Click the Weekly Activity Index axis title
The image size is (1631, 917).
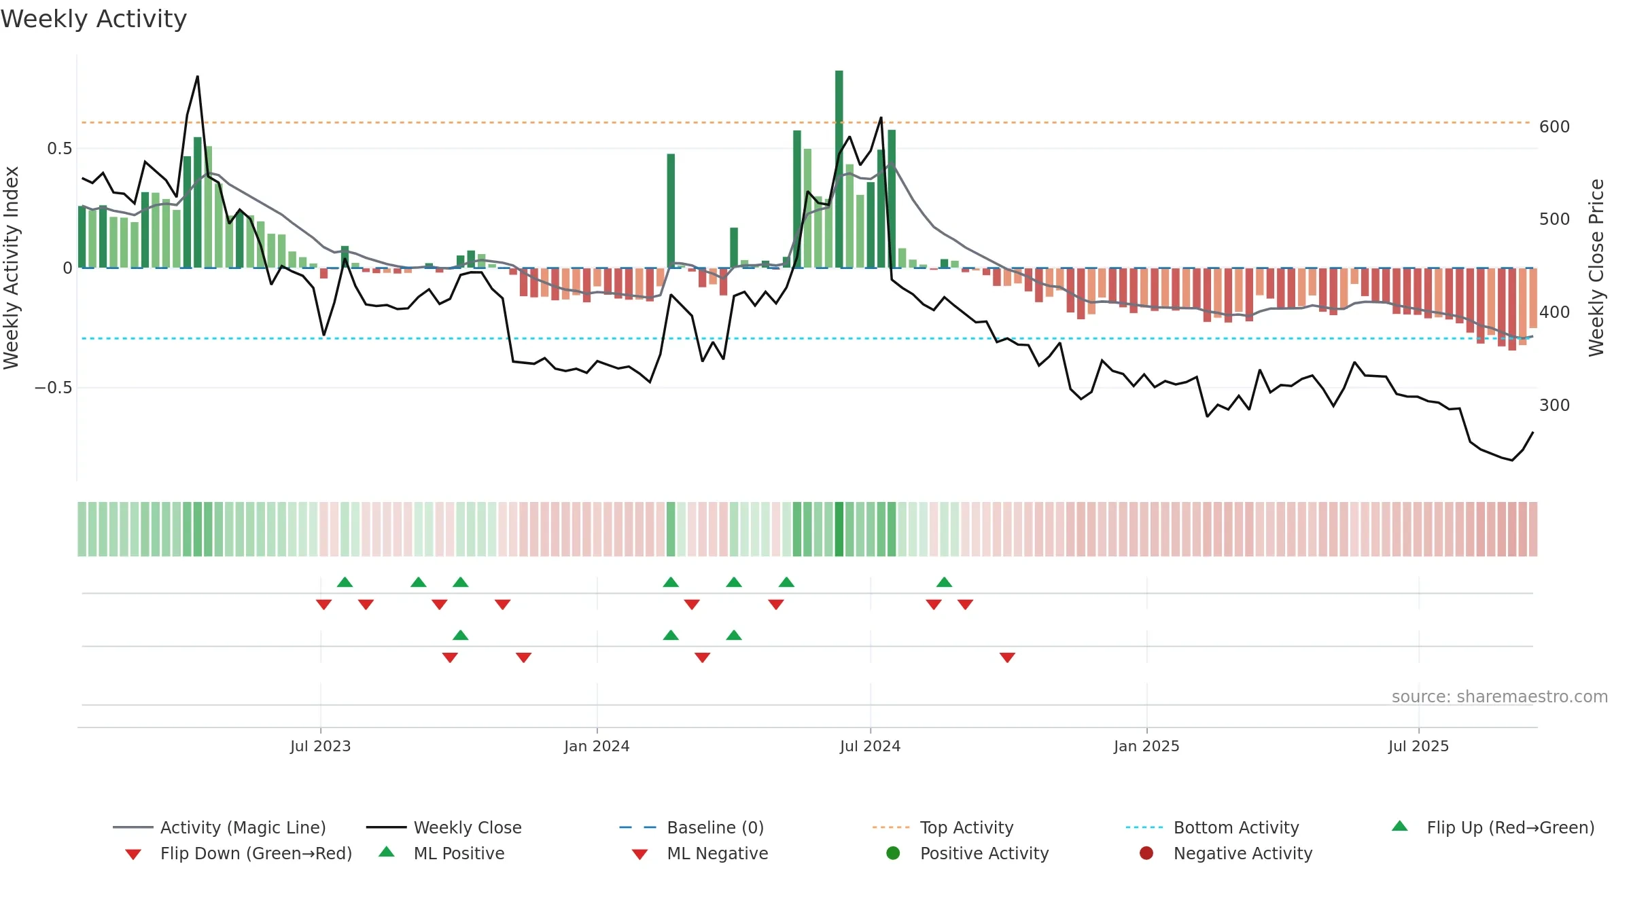click(x=11, y=268)
